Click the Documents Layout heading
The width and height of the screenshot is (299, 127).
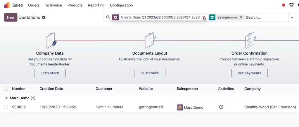click(150, 53)
